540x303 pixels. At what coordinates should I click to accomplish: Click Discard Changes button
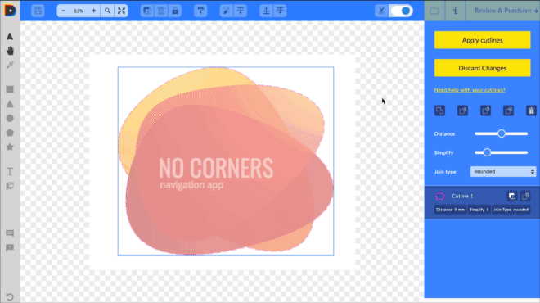482,68
